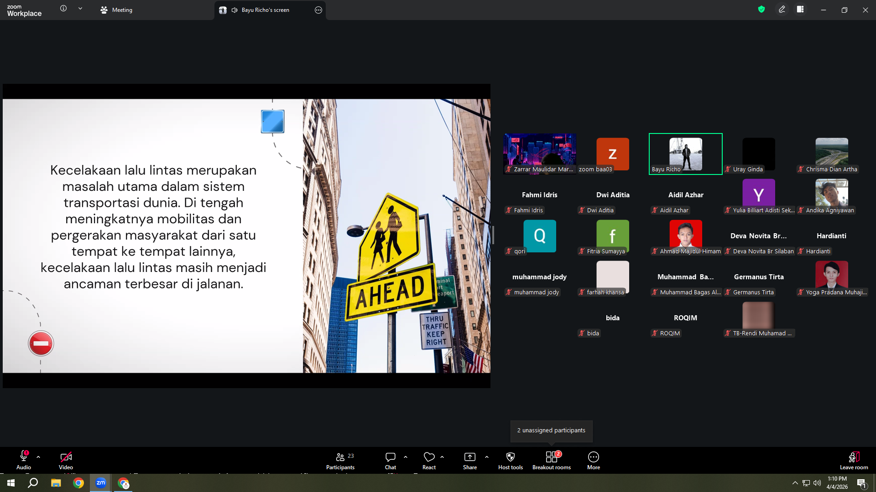Expand the chevron beside meeting info
The height and width of the screenshot is (492, 876).
coord(80,9)
